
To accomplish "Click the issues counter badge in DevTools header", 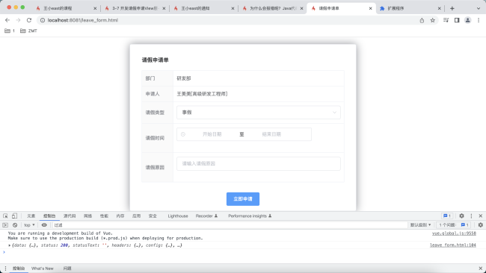I will coord(447,216).
